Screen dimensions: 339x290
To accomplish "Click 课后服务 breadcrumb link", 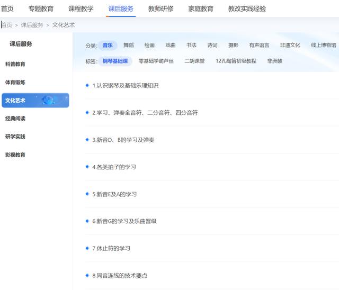I will click(x=32, y=25).
